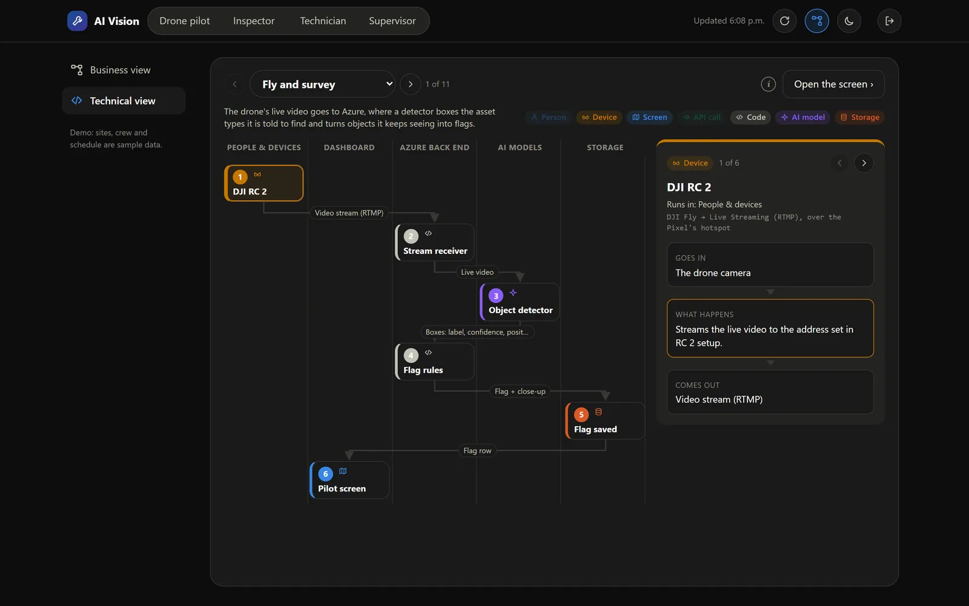Viewport: 969px width, 606px height.
Task: Go to previous flow with left chevron
Action: [234, 84]
